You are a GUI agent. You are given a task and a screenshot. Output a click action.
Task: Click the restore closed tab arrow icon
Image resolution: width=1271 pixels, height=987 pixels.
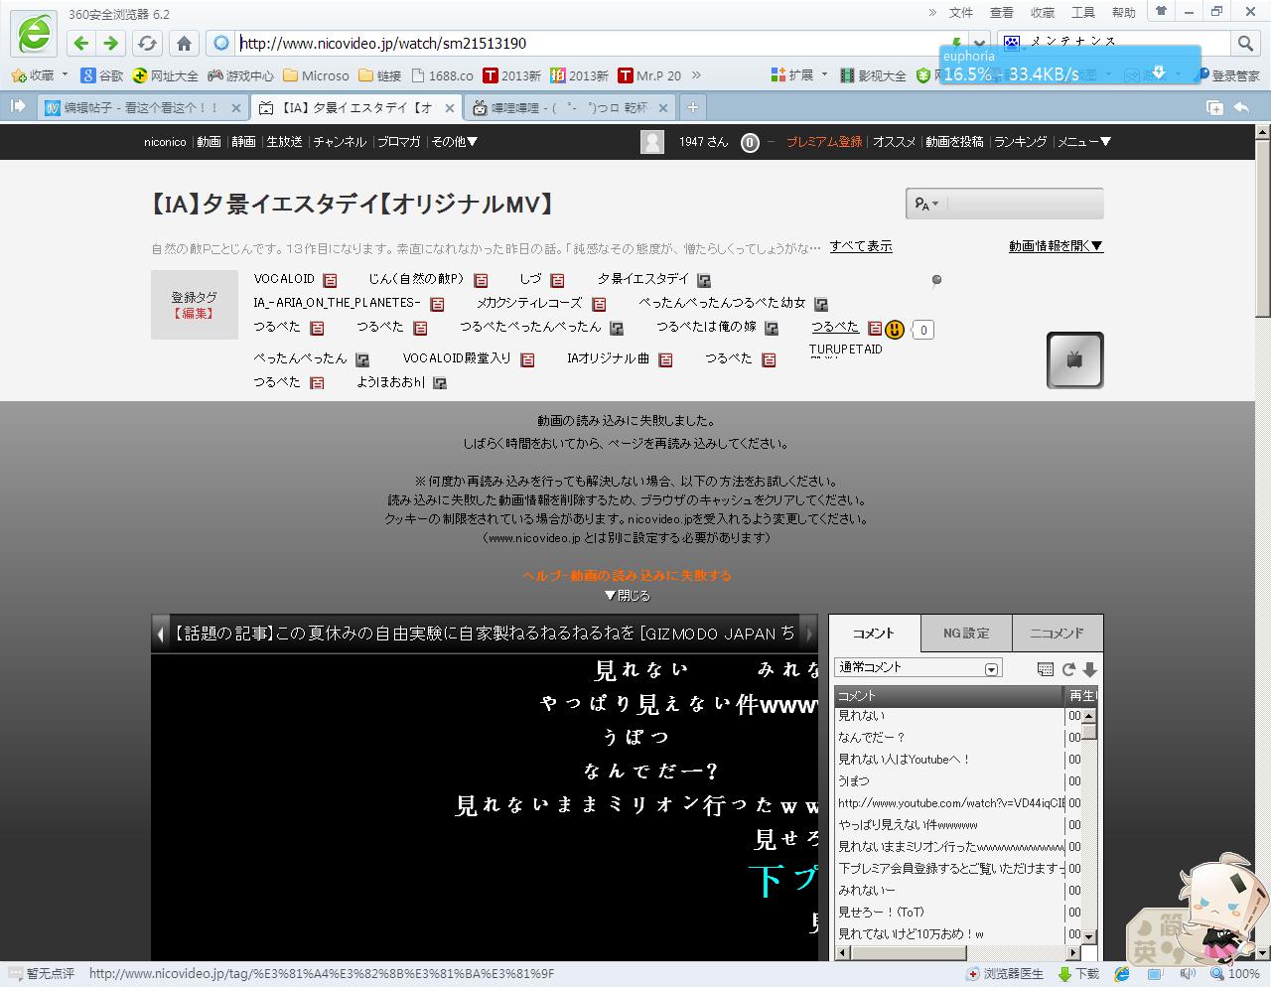(1241, 107)
